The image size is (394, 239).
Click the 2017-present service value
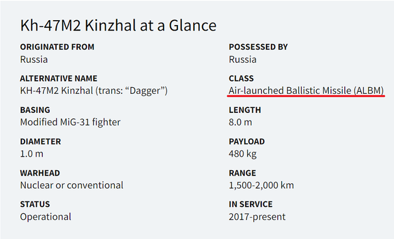[x=257, y=217]
